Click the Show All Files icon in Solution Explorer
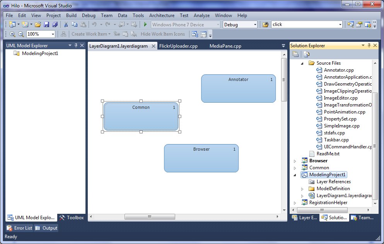This screenshot has height=244, width=384. tap(306, 54)
